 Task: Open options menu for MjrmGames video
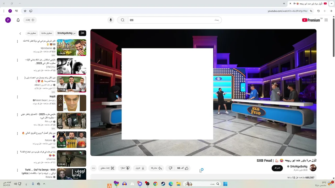pos(18,42)
